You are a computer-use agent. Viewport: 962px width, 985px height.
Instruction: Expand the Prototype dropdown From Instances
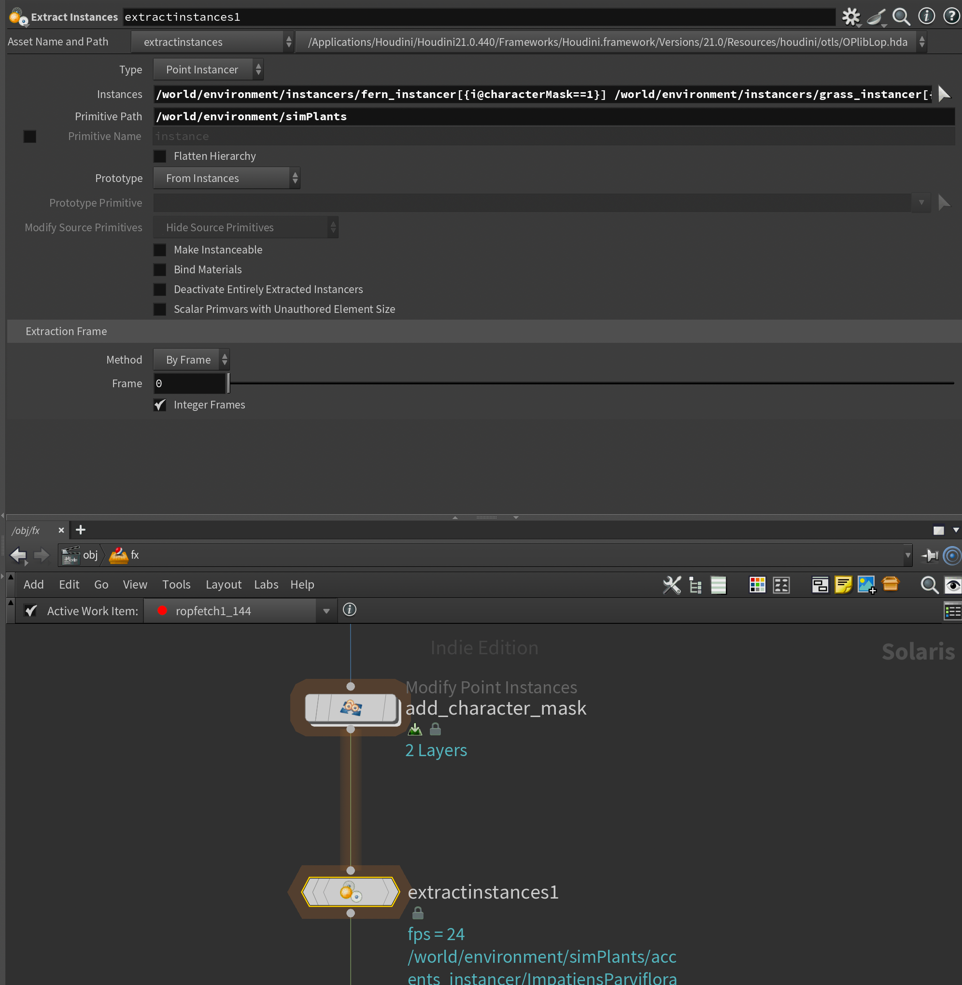[x=226, y=178]
